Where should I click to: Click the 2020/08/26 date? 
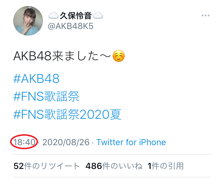66,142
